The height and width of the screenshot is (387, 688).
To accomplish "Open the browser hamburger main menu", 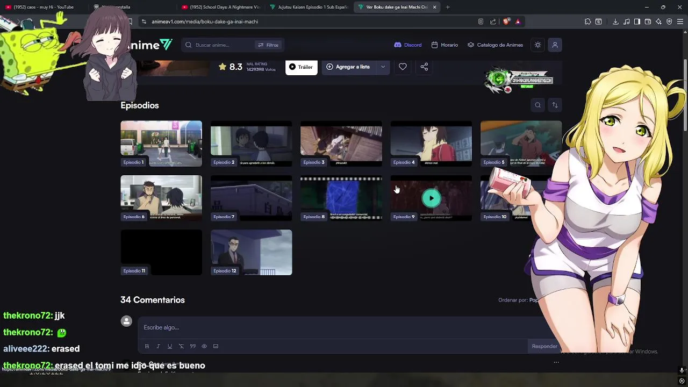I will 680,21.
